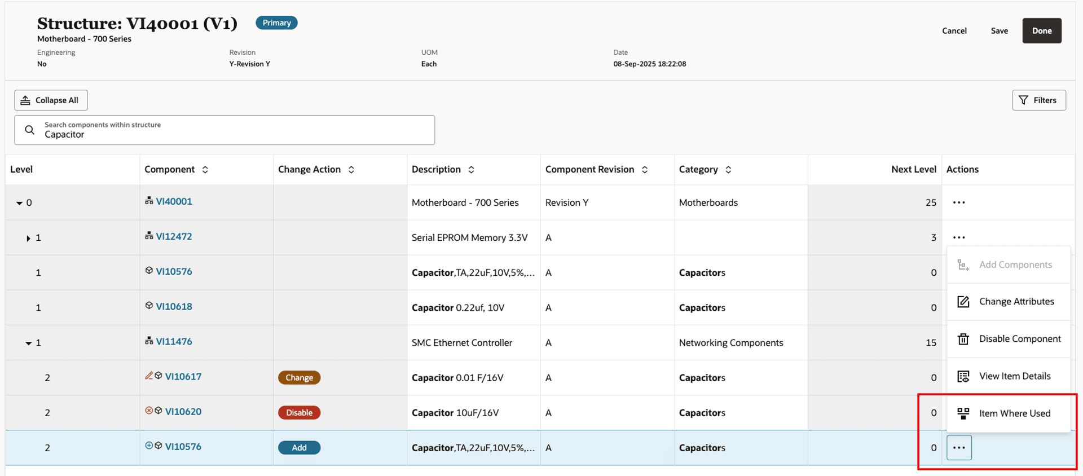Save the structure
The width and height of the screenshot is (1083, 476).
(x=1000, y=31)
